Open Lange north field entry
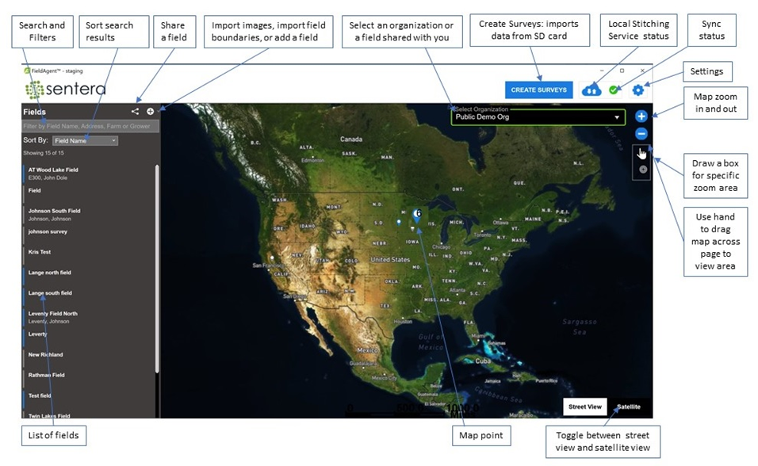The image size is (758, 466). click(x=50, y=273)
